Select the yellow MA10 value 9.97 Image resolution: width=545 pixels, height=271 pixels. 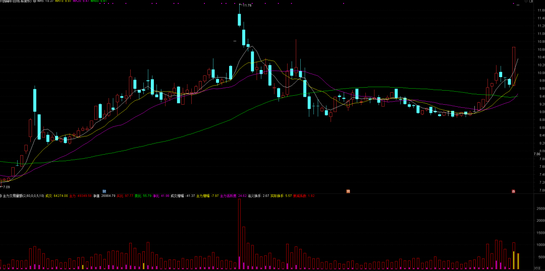coord(63,2)
